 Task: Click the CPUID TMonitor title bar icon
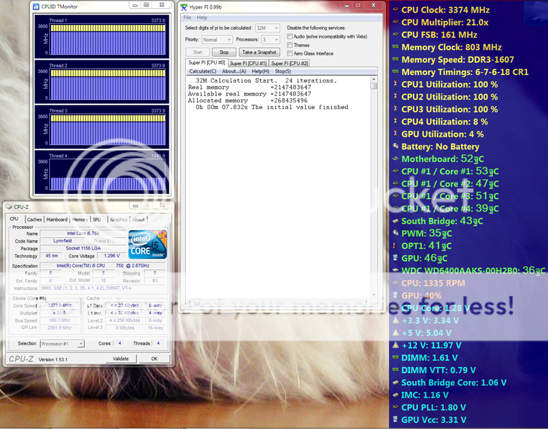pos(37,6)
